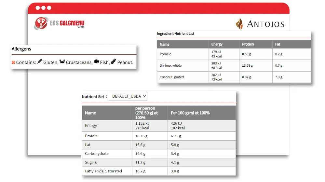Image resolution: width=325 pixels, height=182 pixels.
Task: Select the Fat row label in nutrient table
Action: pyautogui.click(x=88, y=145)
